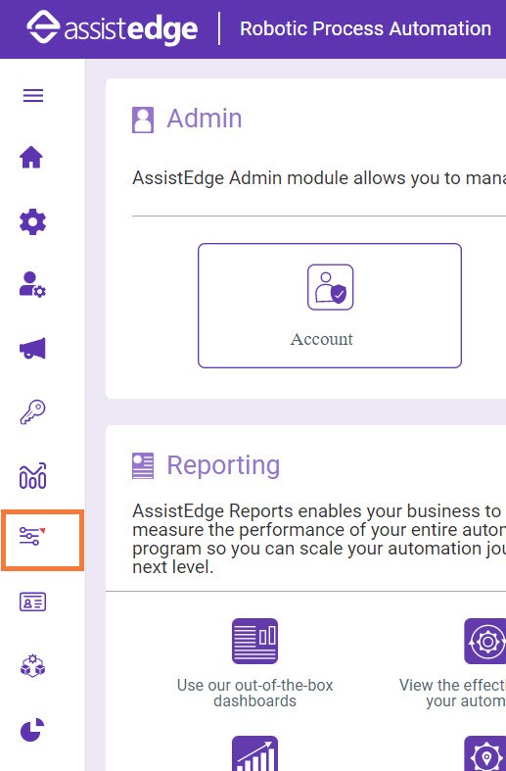Select the pie chart sidebar icon
This screenshot has height=771, width=506.
tap(32, 730)
